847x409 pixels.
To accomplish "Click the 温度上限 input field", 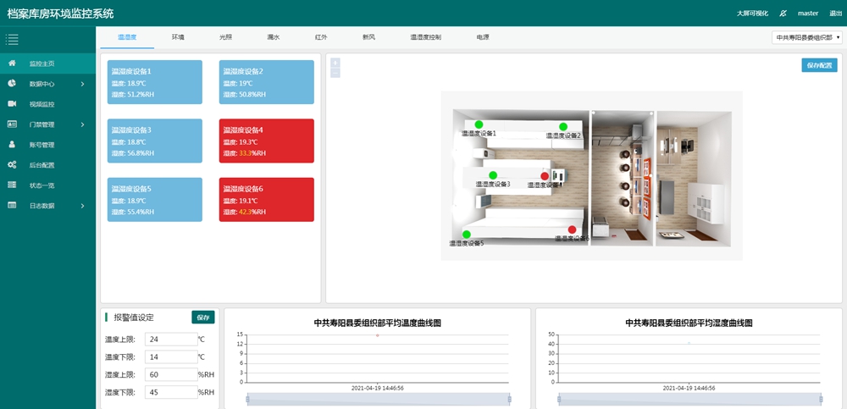I will click(x=171, y=340).
